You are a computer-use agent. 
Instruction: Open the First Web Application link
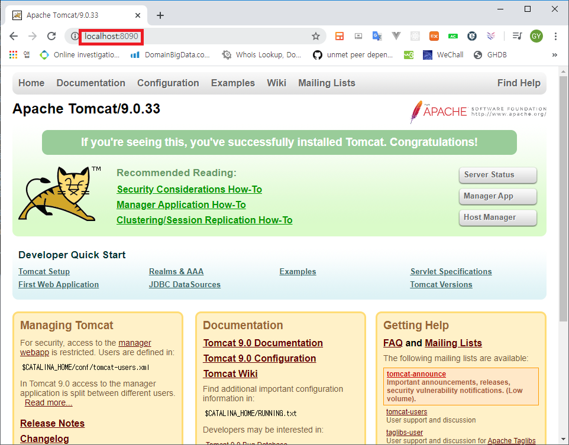[59, 284]
